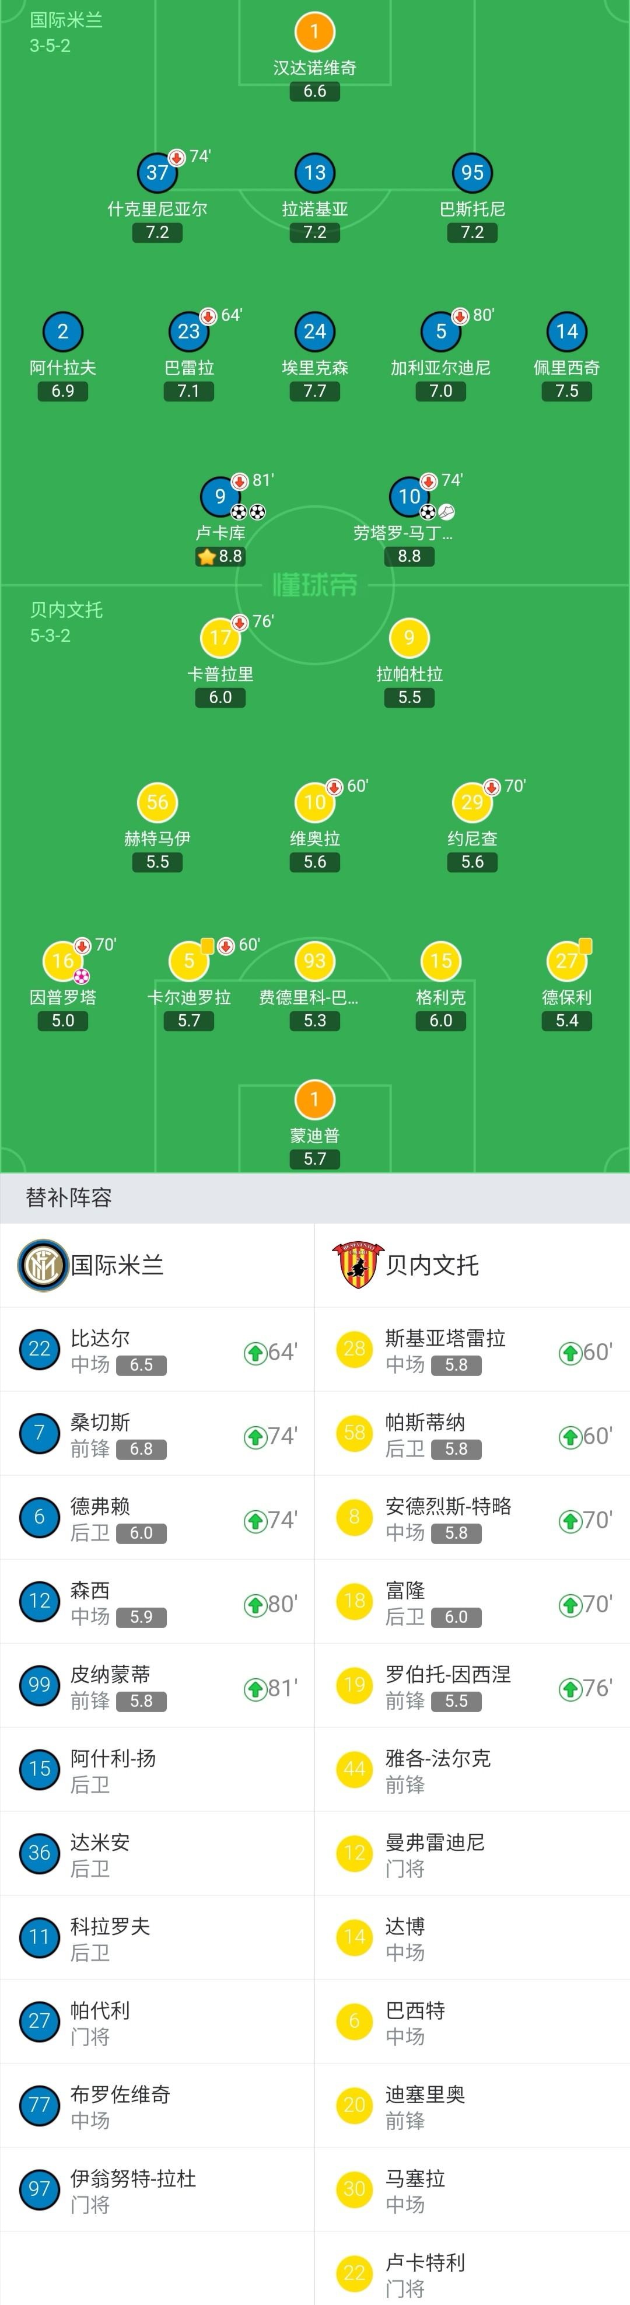
Task: Tap Foulon number 18 substitute row
Action: click(473, 1602)
